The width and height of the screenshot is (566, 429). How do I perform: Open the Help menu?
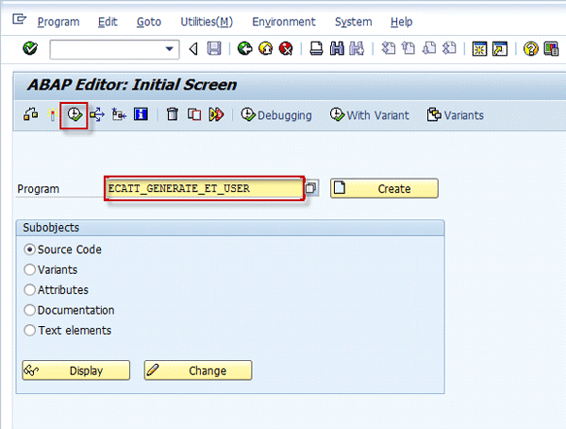pyautogui.click(x=402, y=22)
